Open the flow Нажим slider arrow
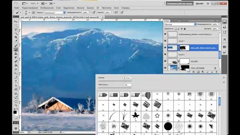240x135 pixels. (112, 12)
